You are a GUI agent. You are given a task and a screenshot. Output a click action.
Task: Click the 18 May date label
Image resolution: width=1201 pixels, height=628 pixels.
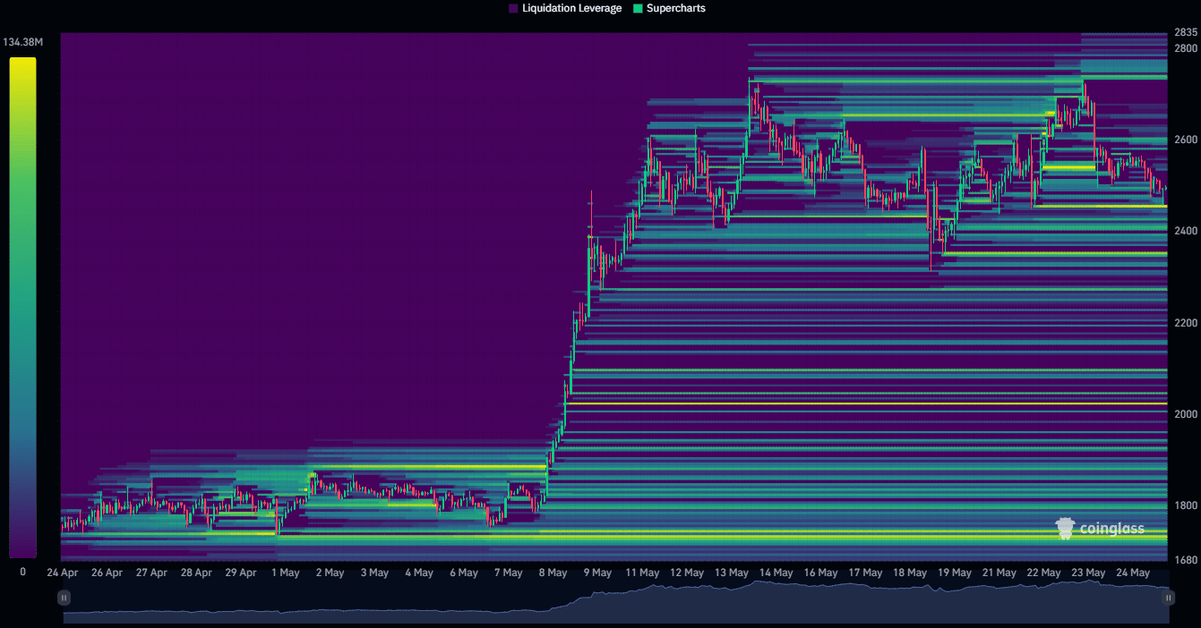[910, 573]
